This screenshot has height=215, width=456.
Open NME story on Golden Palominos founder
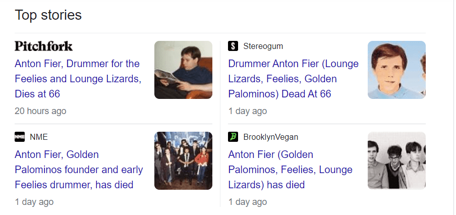click(79, 170)
